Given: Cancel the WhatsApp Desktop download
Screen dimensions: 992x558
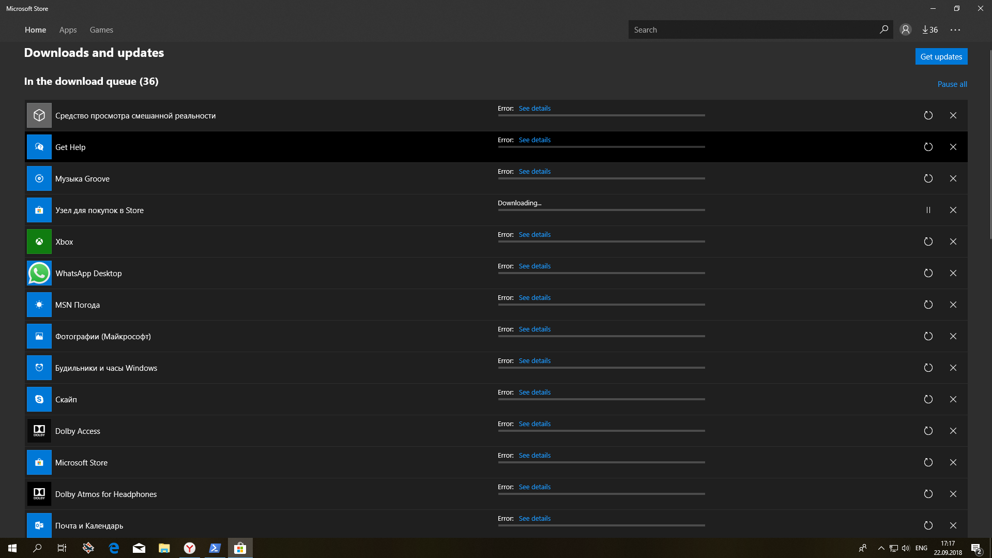Looking at the screenshot, I should (x=953, y=273).
